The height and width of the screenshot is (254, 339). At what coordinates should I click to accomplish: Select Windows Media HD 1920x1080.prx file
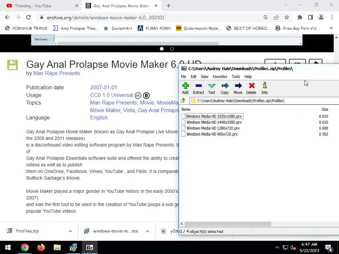pyautogui.click(x=214, y=116)
